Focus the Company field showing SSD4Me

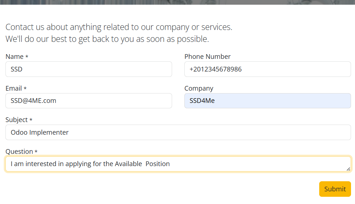[x=268, y=101]
